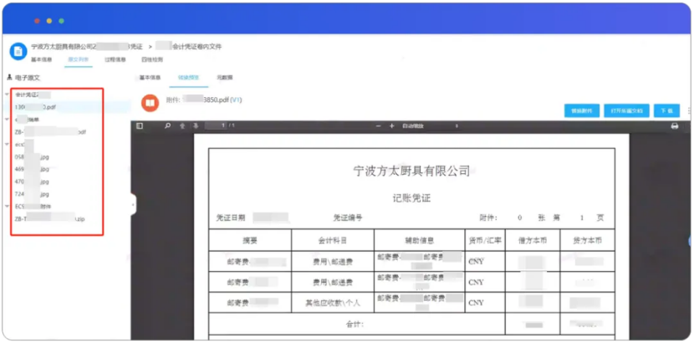Click the 宁波方太厨具有限公司 凭证 breadcrumb
The width and height of the screenshot is (694, 349).
[87, 46]
